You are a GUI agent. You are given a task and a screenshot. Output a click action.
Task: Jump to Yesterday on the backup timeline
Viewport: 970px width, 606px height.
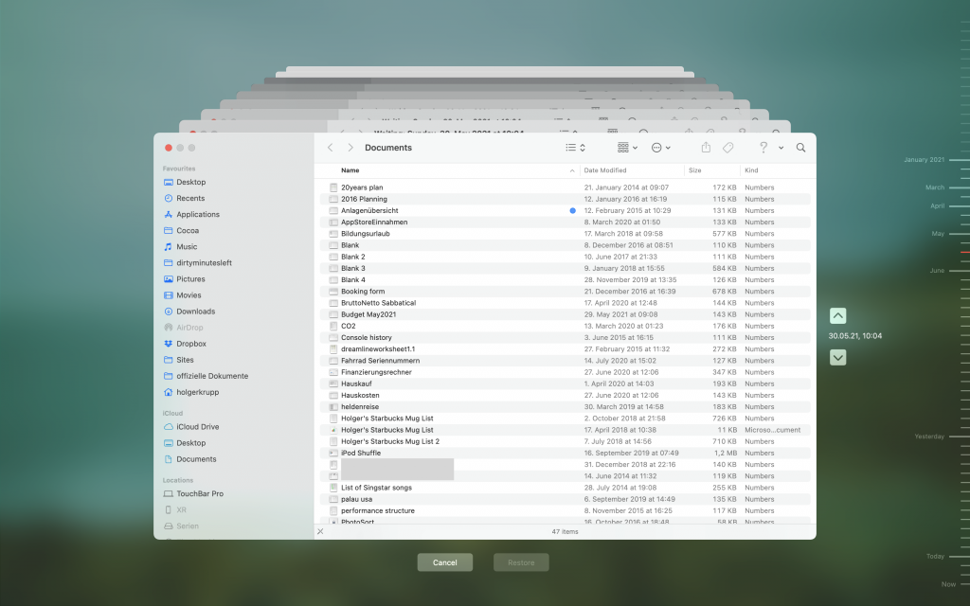pyautogui.click(x=929, y=437)
